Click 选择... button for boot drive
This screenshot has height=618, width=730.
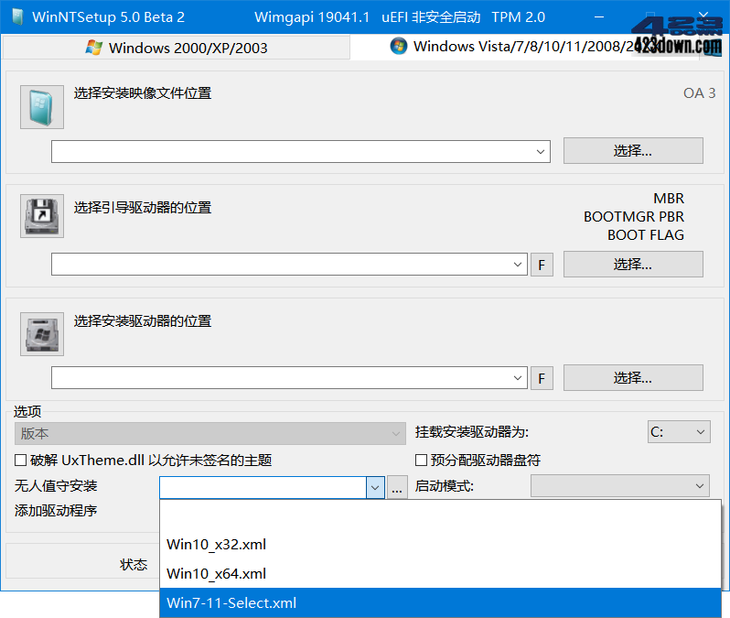(x=633, y=265)
